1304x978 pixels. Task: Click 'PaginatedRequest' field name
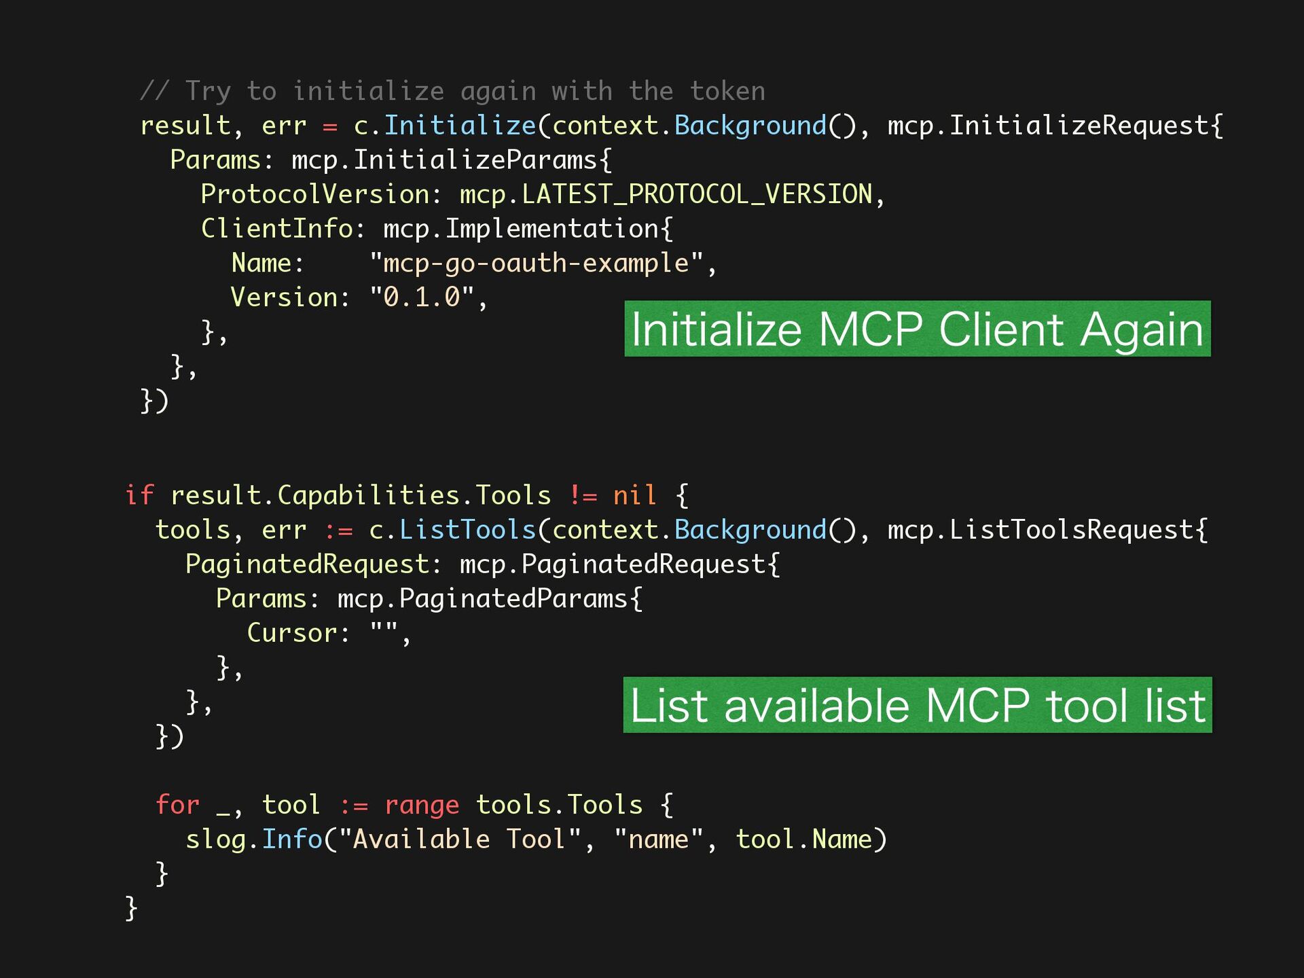point(307,564)
